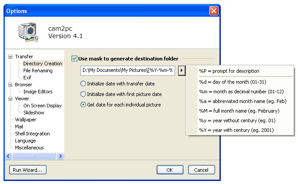Pick %M full month name entry
The height and width of the screenshot is (184, 298).
240,111
